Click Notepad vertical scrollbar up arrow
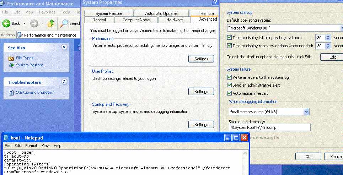 point(245,153)
